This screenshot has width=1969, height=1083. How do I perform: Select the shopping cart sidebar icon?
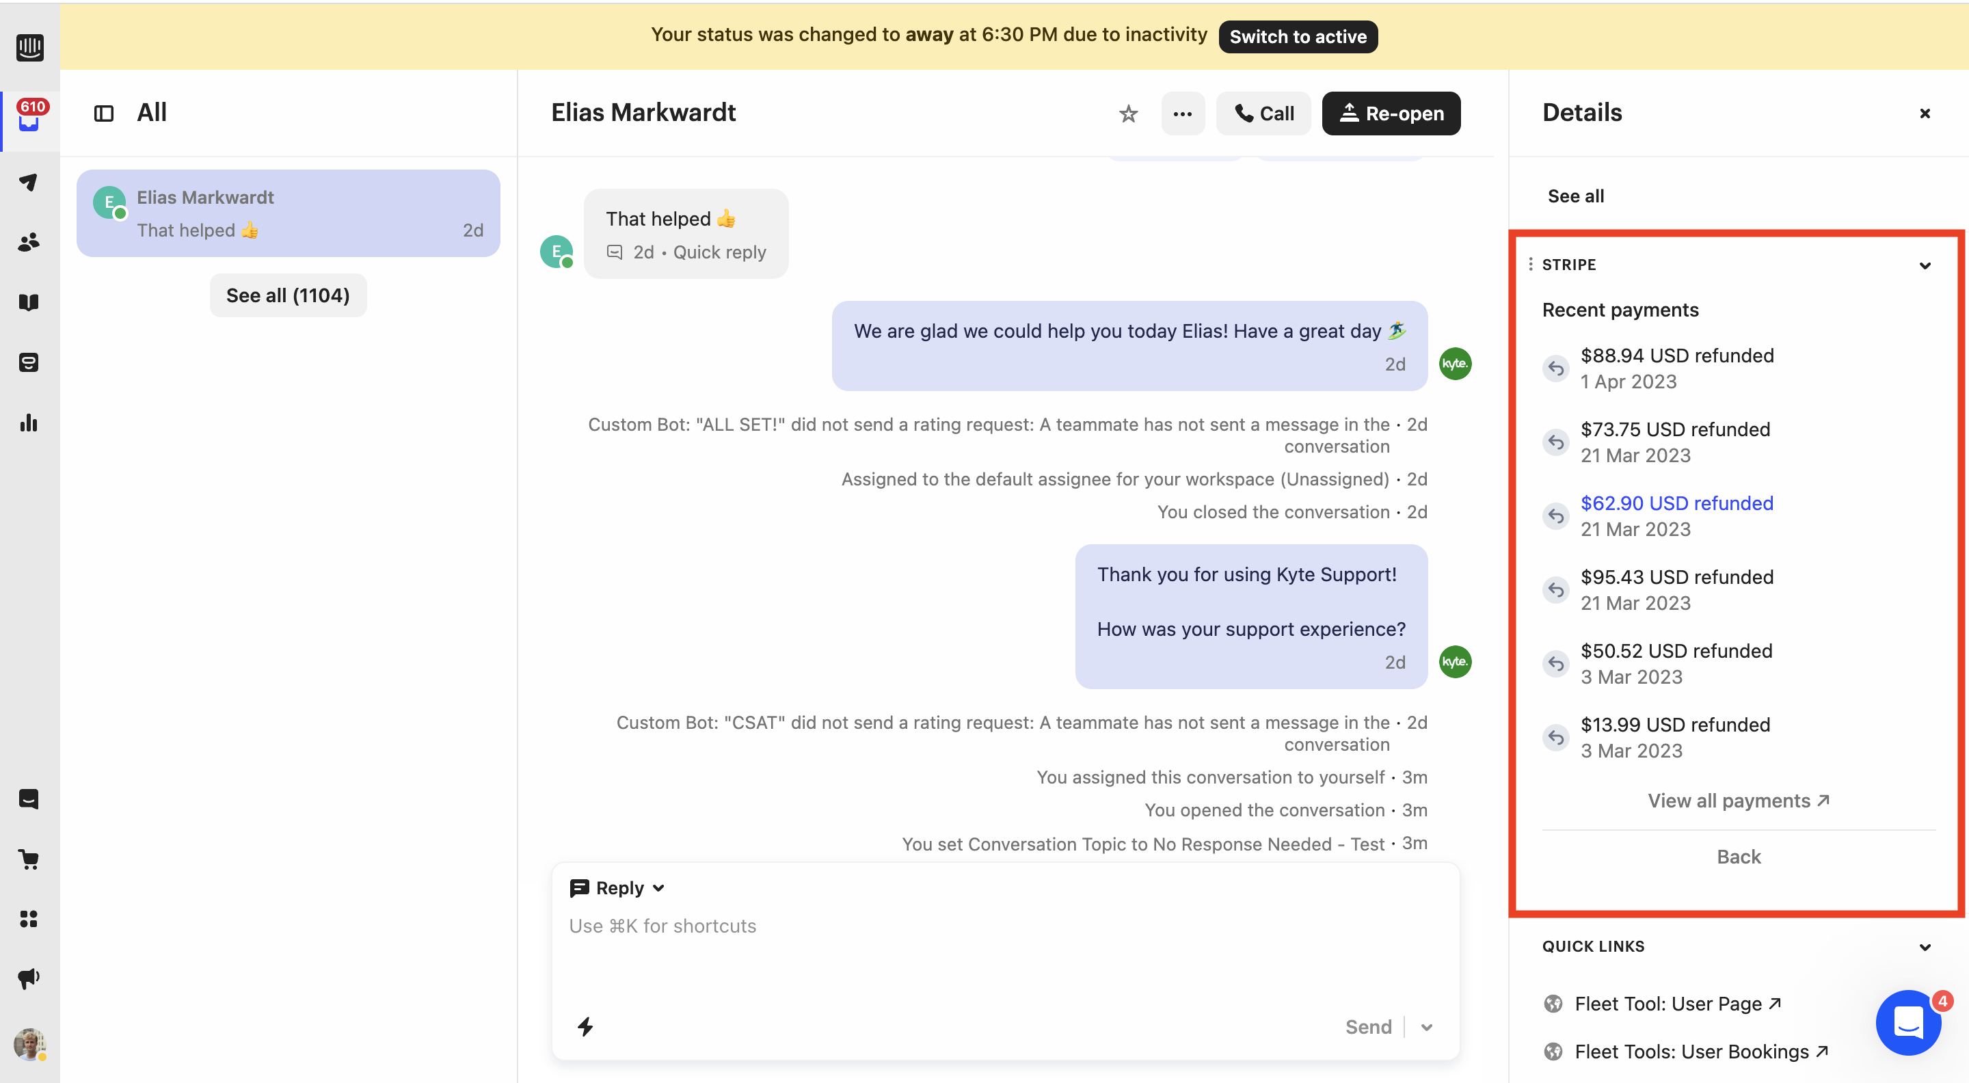point(31,859)
